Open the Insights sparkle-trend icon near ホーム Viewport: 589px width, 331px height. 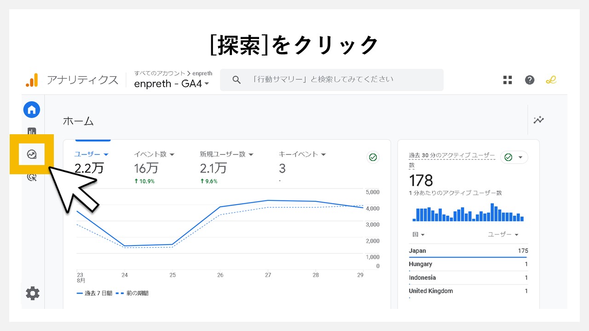538,120
